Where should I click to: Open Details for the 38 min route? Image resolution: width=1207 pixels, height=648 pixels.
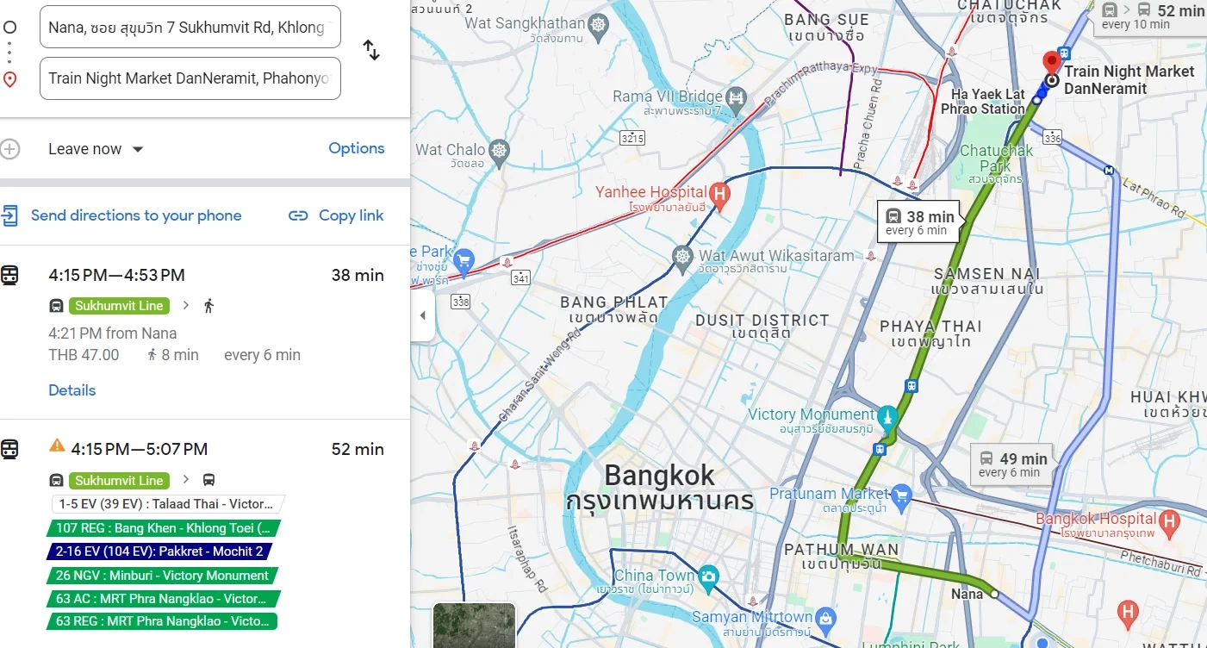click(72, 390)
